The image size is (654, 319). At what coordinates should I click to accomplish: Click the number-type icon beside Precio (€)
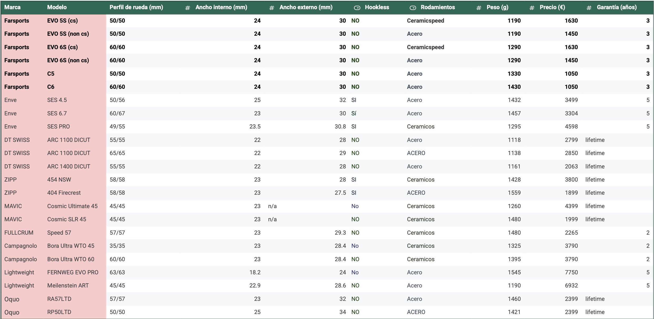(532, 8)
